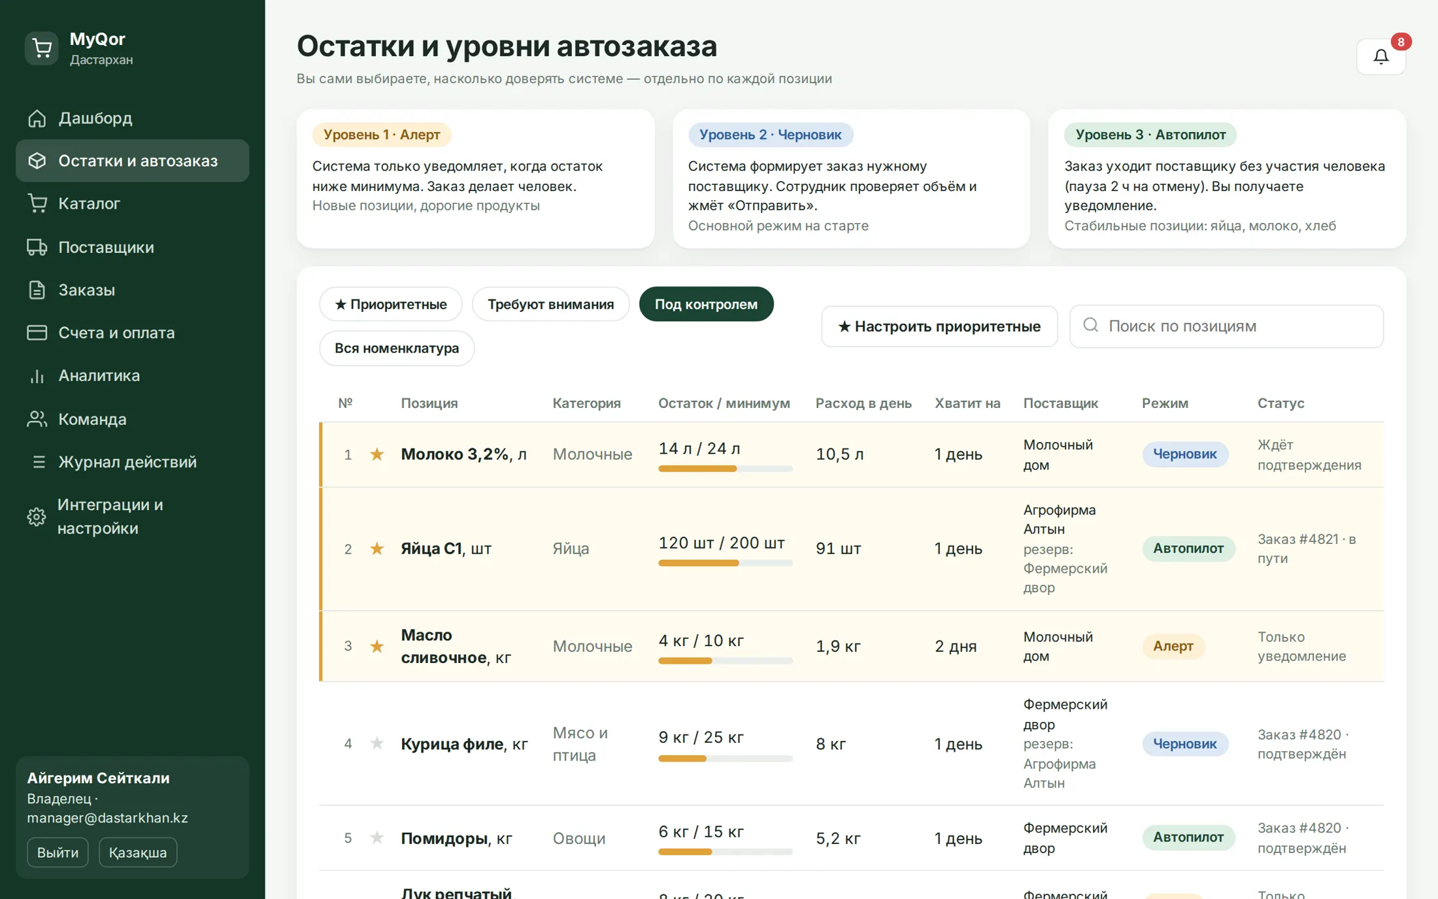Screen dimensions: 1438x899
Task: Open Черновик mode badge for Курица филе
Action: click(1184, 743)
